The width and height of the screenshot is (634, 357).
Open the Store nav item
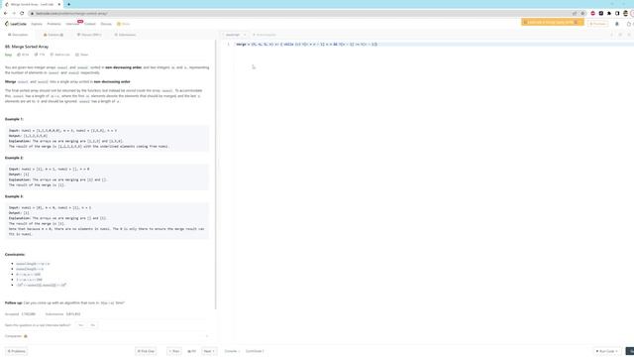coord(124,24)
